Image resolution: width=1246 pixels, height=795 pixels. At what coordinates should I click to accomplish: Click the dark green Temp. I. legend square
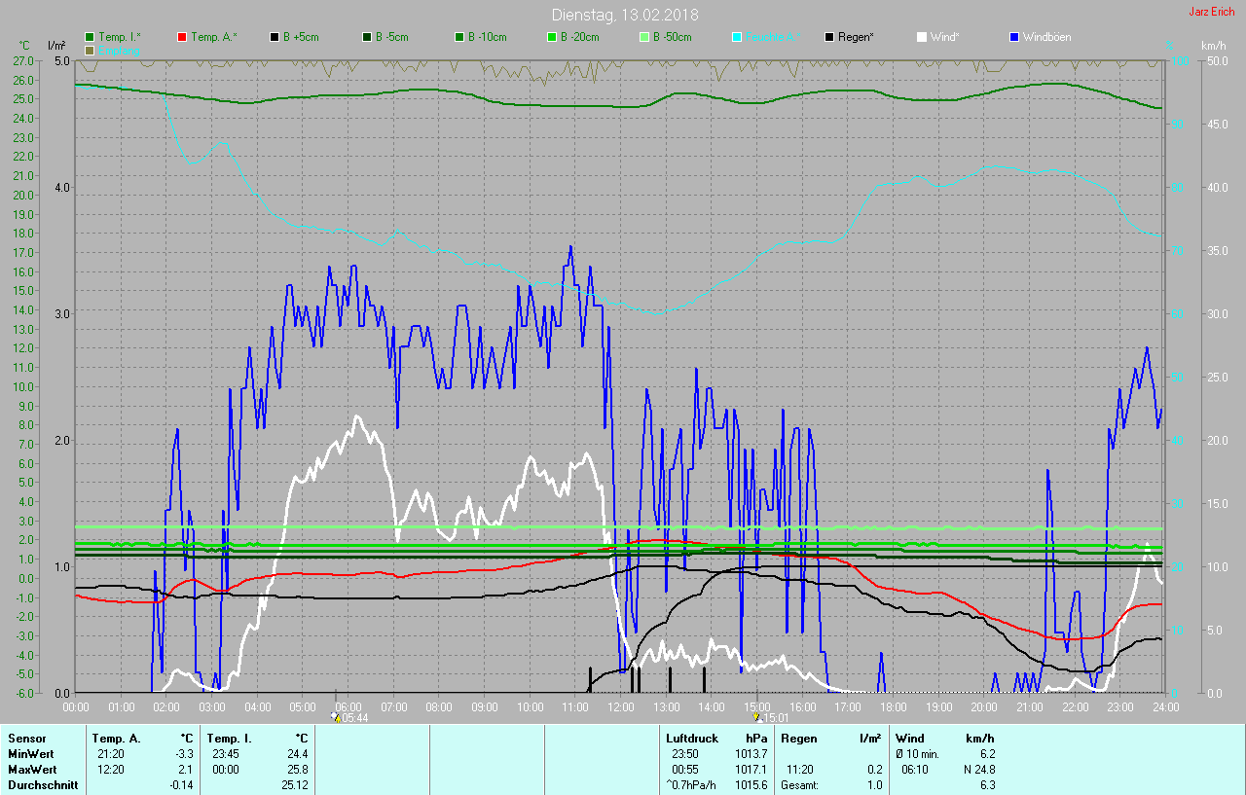tap(90, 37)
